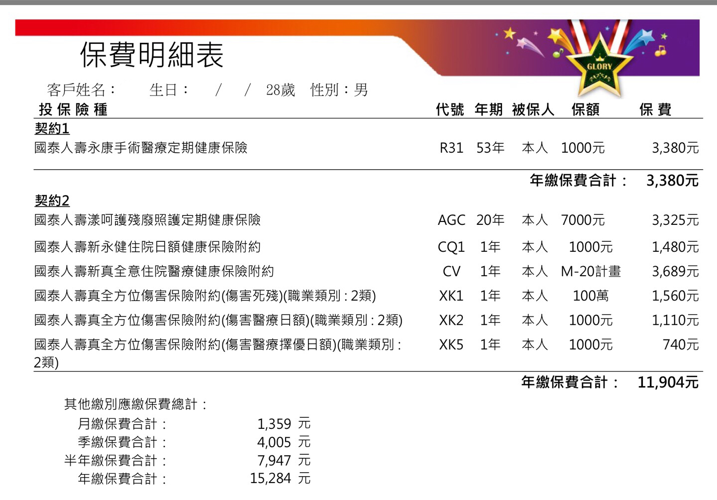The width and height of the screenshot is (717, 500).
Task: Click 國泰人壽新永健住院日額健康保險附約 row name
Action: click(147, 247)
